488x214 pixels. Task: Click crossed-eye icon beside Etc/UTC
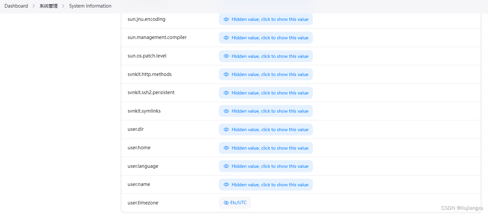tap(226, 203)
